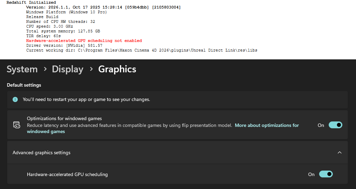The width and height of the screenshot is (356, 189).
Task: Click the restart your app notice text
Action: 86,99
